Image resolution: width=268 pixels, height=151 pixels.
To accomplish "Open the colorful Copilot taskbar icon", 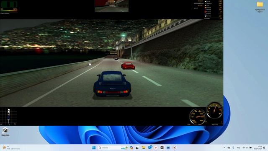I will (131, 148).
